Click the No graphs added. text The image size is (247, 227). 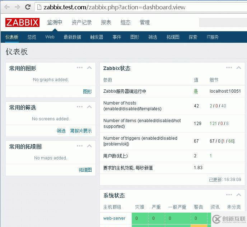[x=51, y=80]
